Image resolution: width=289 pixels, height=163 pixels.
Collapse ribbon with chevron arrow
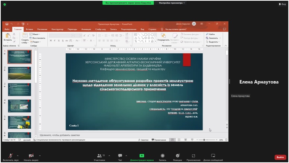point(226,46)
